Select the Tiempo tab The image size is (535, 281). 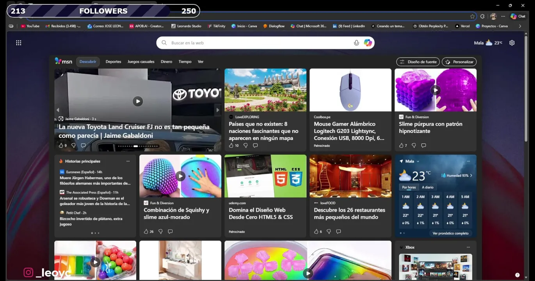[x=185, y=62]
